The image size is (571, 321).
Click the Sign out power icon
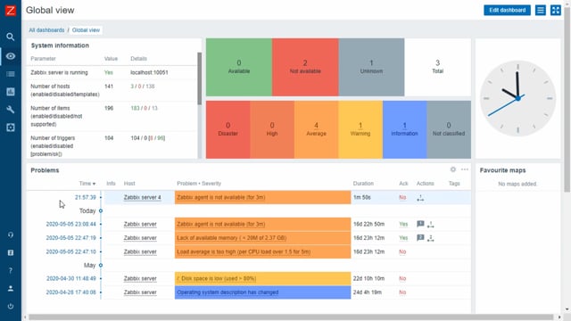tap(10, 306)
